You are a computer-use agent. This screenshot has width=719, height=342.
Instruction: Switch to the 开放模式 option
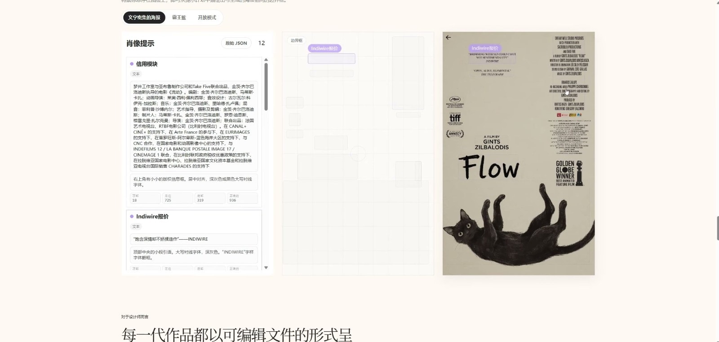[x=207, y=18]
